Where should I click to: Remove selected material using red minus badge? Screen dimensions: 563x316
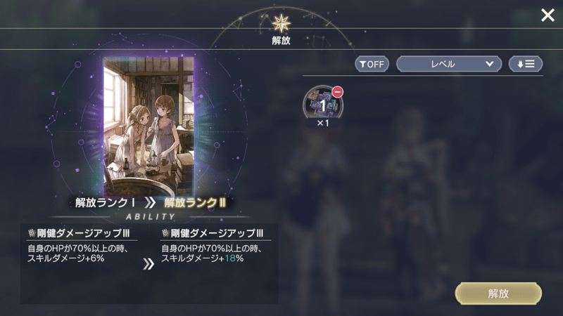tap(337, 92)
